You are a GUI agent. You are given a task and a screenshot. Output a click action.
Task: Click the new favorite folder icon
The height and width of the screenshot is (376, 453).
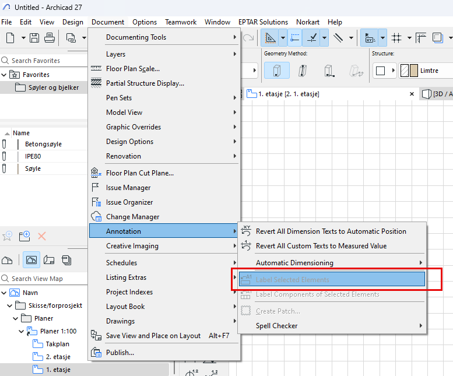(x=24, y=236)
